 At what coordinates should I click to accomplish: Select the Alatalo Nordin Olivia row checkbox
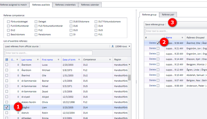point(7,102)
